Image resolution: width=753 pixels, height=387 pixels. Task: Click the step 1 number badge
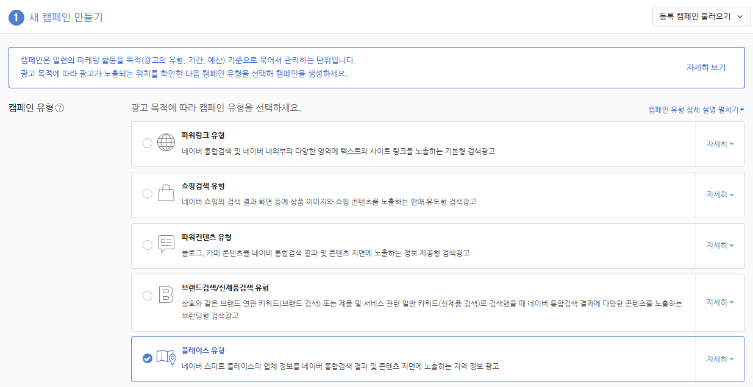point(16,17)
